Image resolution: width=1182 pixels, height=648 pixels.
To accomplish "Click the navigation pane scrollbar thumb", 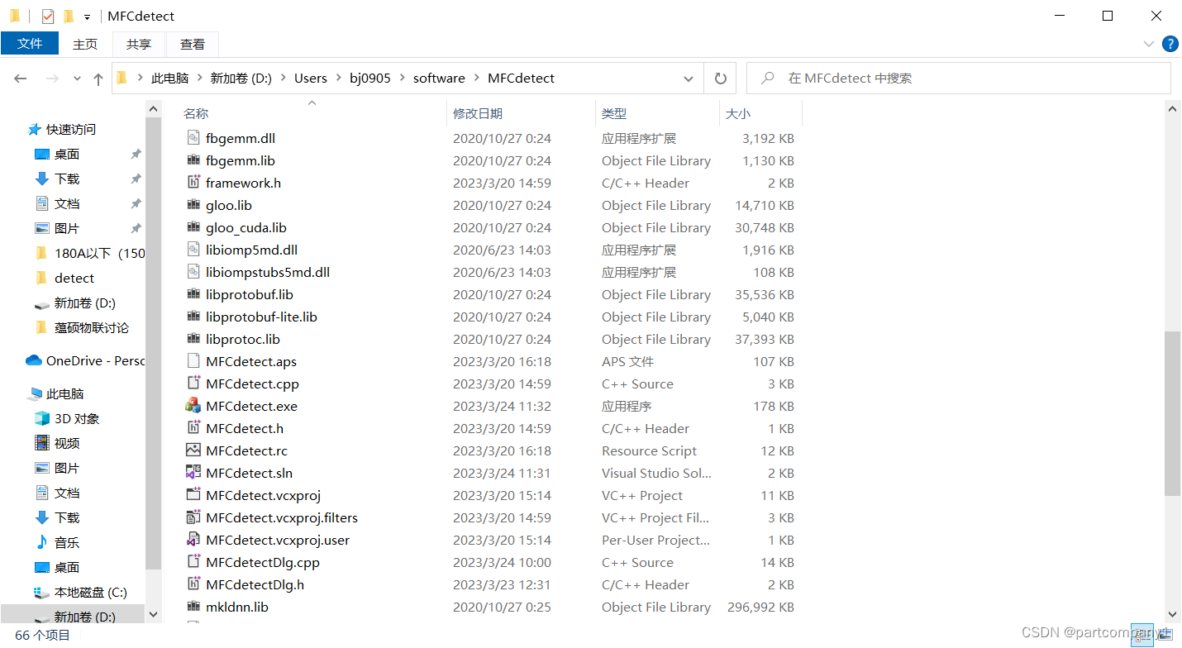I will (153, 343).
